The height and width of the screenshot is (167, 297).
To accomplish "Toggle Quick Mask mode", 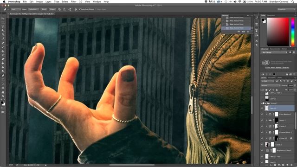I will point(3,108).
